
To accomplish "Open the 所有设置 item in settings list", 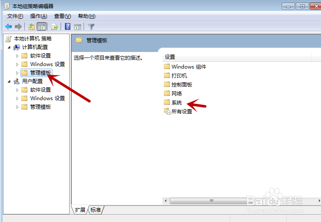I will coord(178,111).
